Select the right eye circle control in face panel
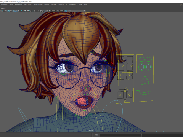The height and width of the screenshot is (137, 183). pos(148,67)
